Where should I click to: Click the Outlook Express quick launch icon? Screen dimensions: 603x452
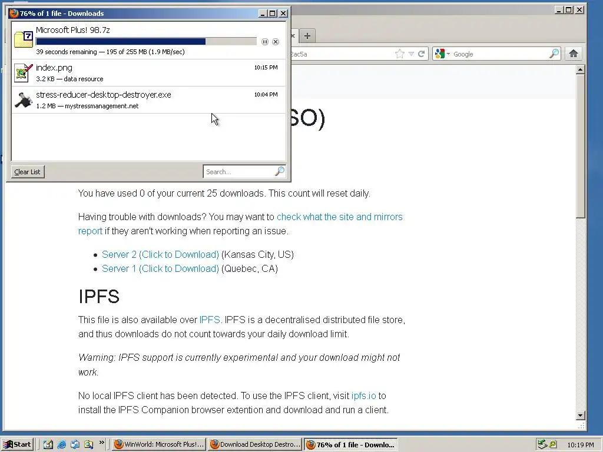pyautogui.click(x=75, y=444)
